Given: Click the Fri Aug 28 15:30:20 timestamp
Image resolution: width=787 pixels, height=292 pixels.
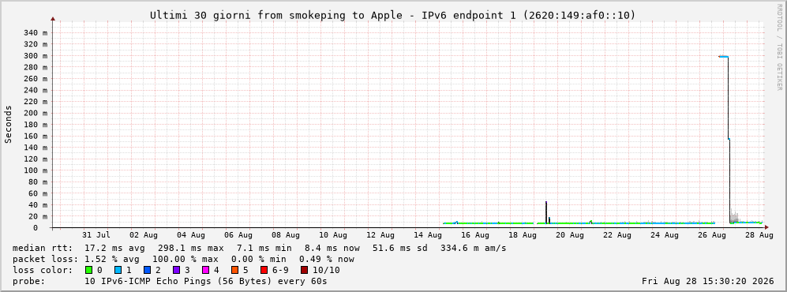Looking at the screenshot, I should (x=708, y=281).
